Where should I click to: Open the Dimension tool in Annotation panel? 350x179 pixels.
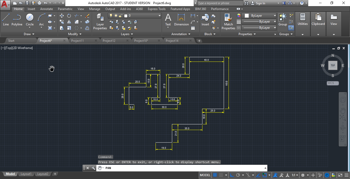(x=181, y=19)
